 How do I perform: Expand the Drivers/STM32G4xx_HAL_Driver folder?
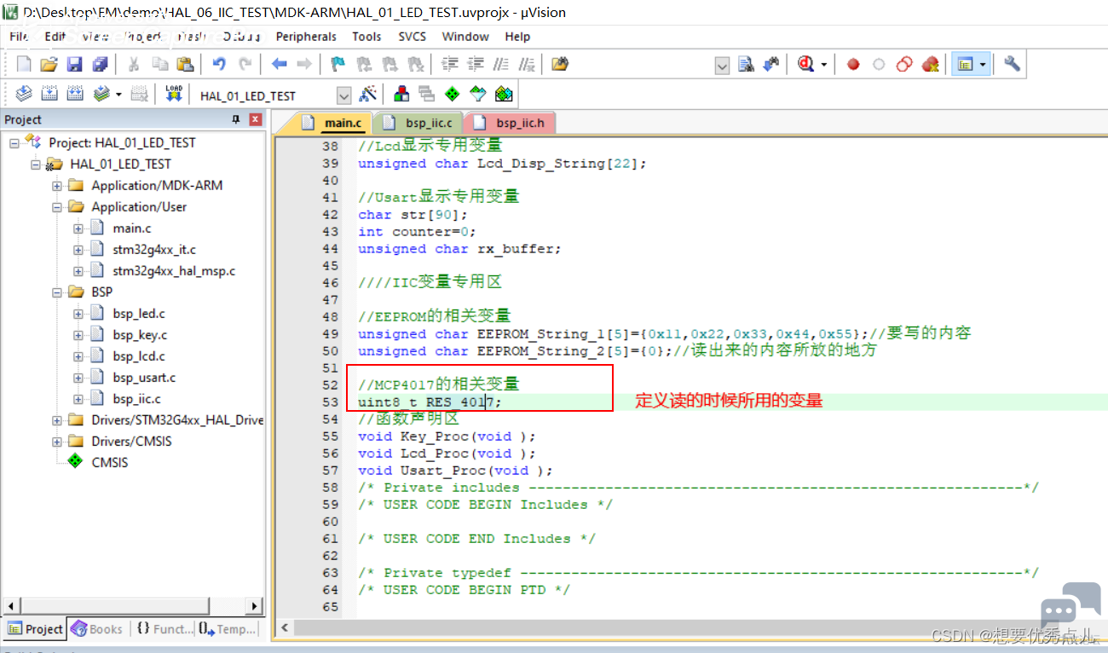[56, 420]
